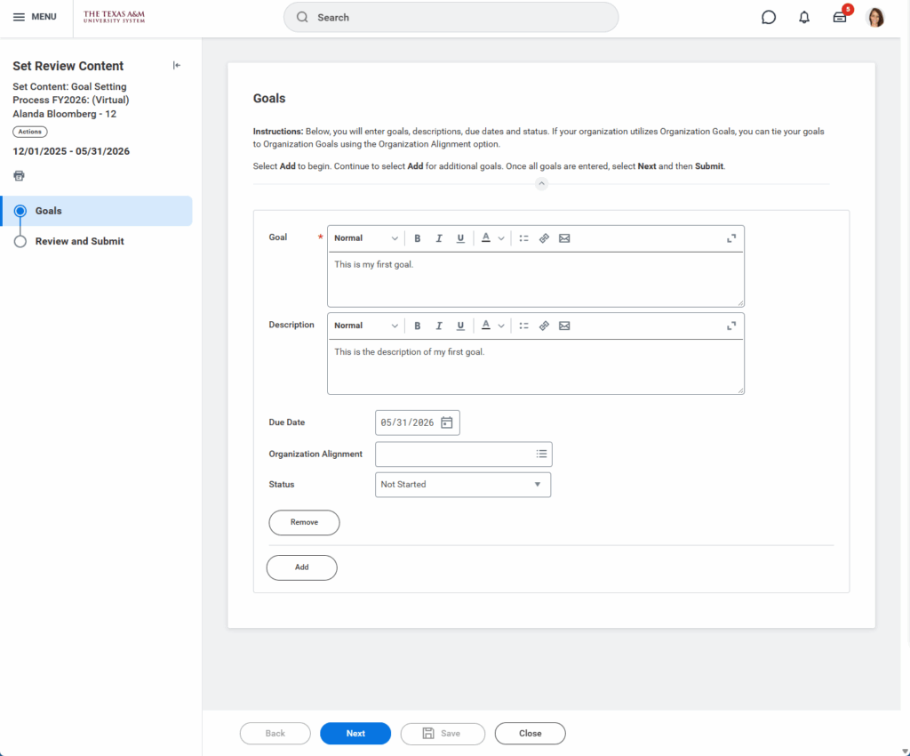Image resolution: width=910 pixels, height=756 pixels.
Task: Open notifications bell icon
Action: tap(803, 18)
